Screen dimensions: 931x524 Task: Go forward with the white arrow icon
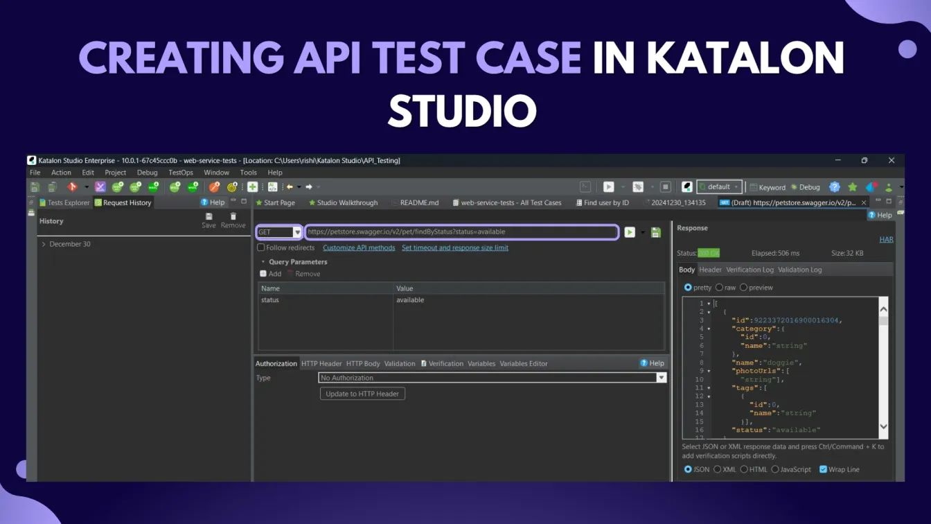click(x=309, y=187)
